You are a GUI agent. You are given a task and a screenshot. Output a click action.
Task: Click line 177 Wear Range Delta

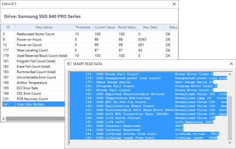click(x=149, y=82)
